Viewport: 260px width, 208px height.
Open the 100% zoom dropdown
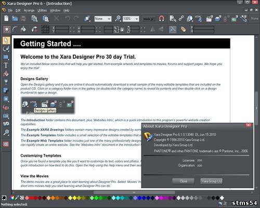tap(131, 19)
